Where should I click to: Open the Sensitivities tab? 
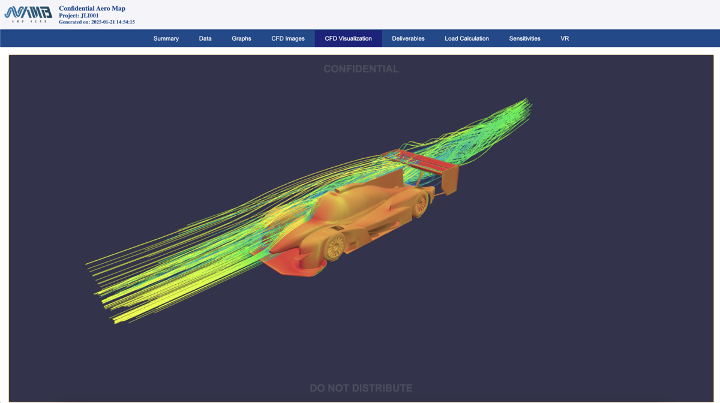tap(524, 38)
